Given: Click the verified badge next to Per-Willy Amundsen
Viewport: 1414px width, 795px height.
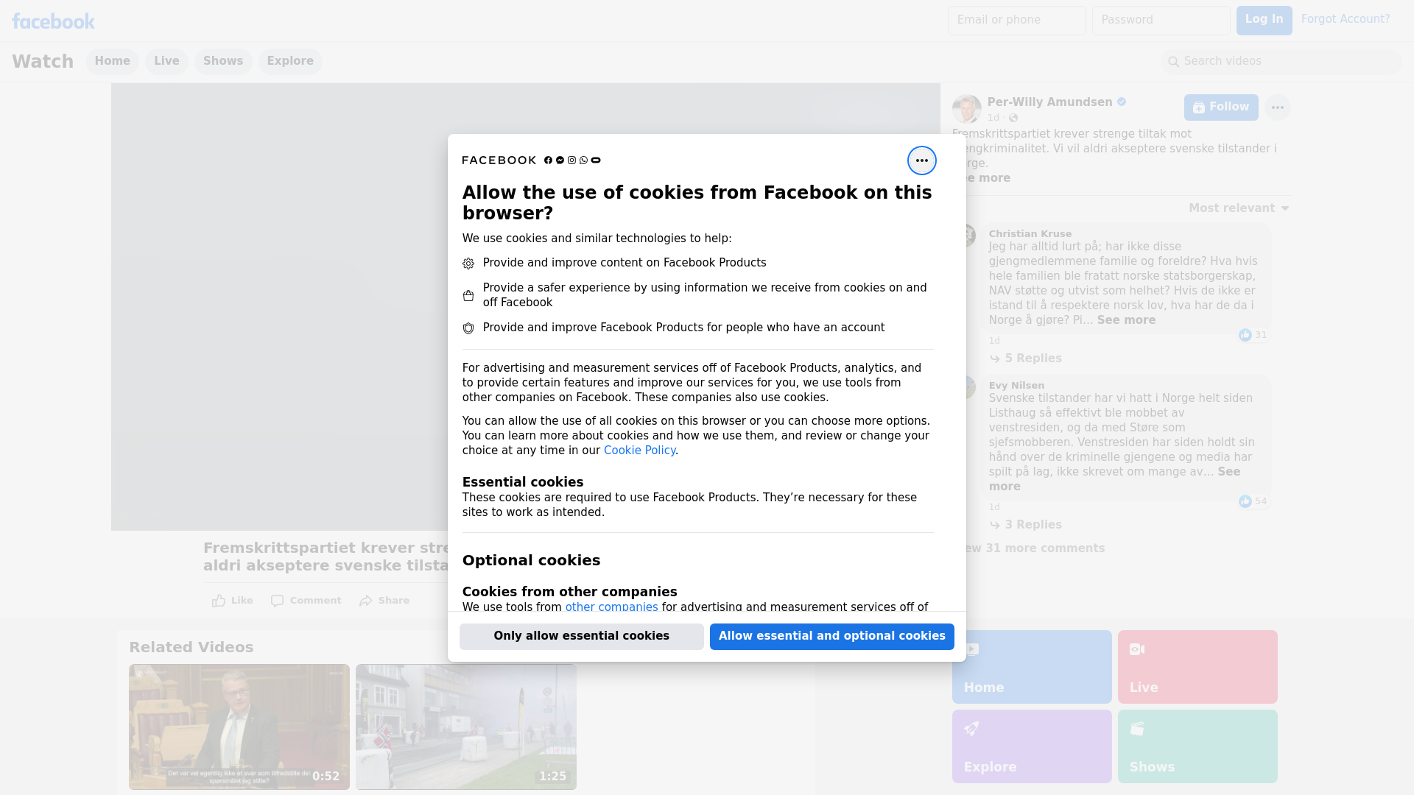Looking at the screenshot, I should click(x=1121, y=102).
